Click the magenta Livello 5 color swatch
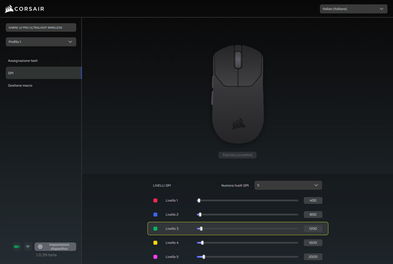 (x=155, y=257)
